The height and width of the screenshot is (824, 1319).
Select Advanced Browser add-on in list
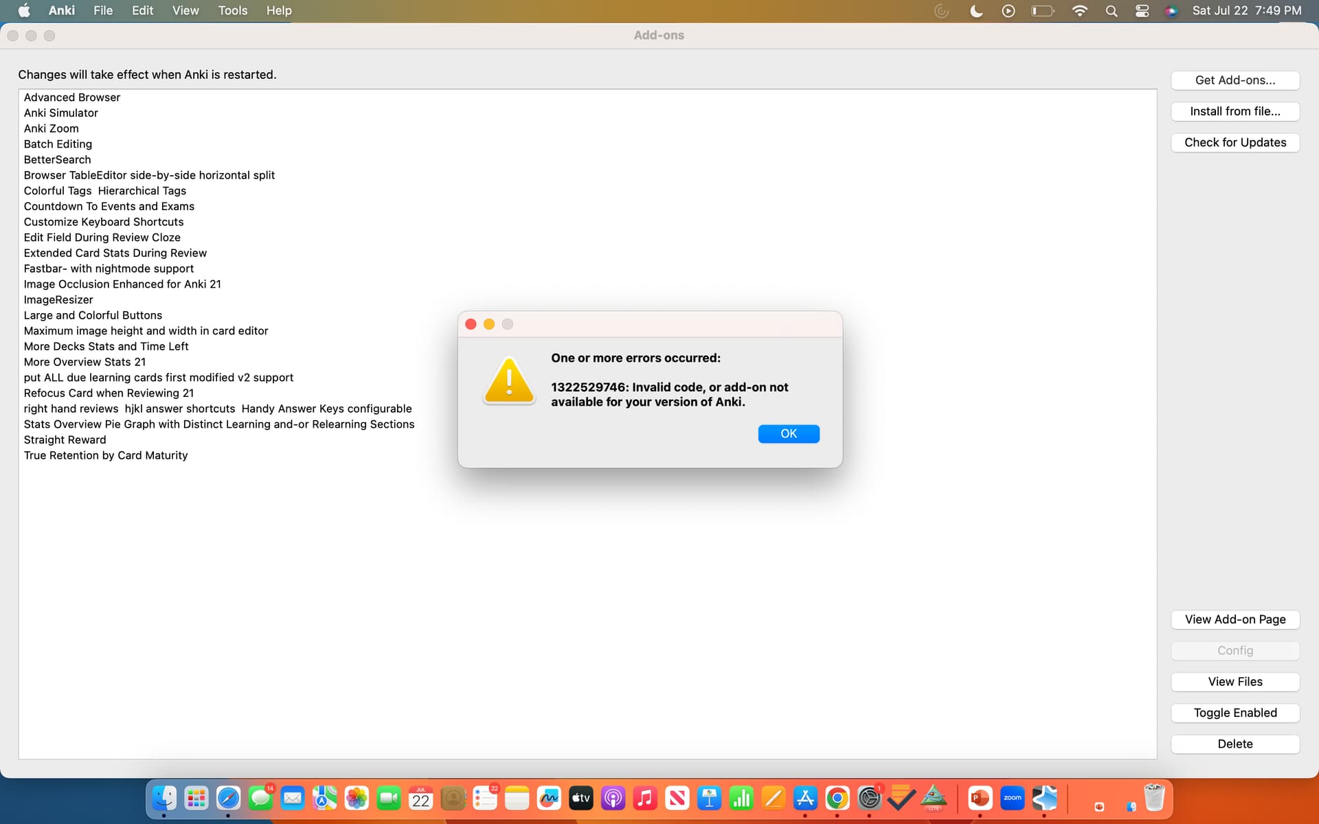tap(72, 98)
